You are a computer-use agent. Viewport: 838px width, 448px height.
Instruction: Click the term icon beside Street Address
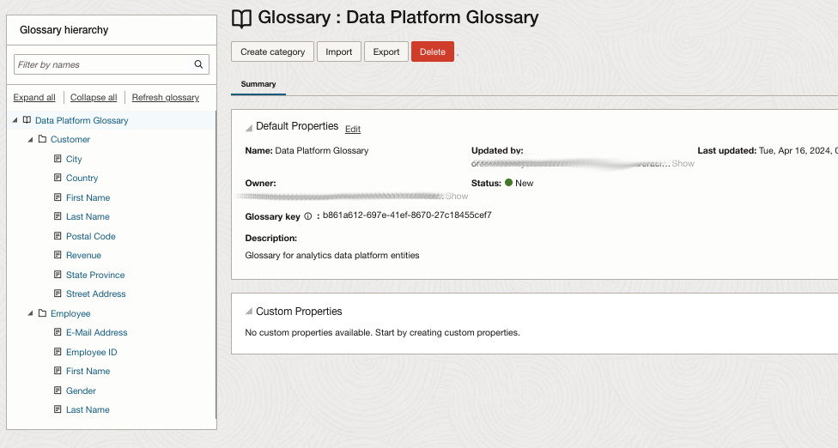58,294
